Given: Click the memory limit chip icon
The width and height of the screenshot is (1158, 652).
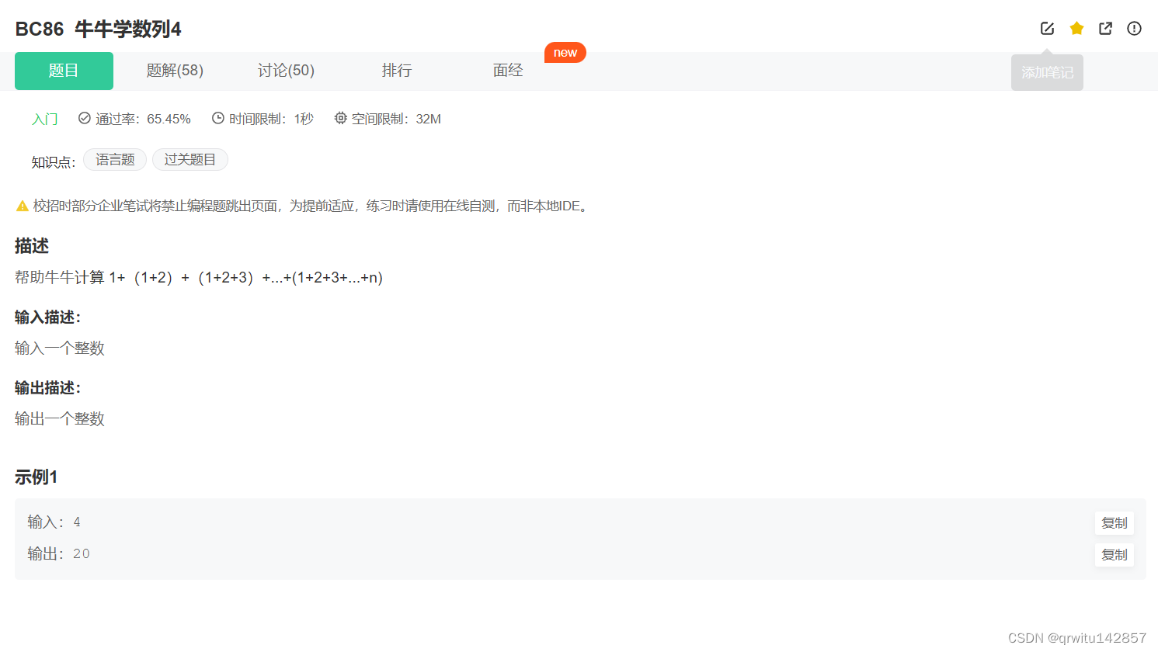Looking at the screenshot, I should (340, 118).
